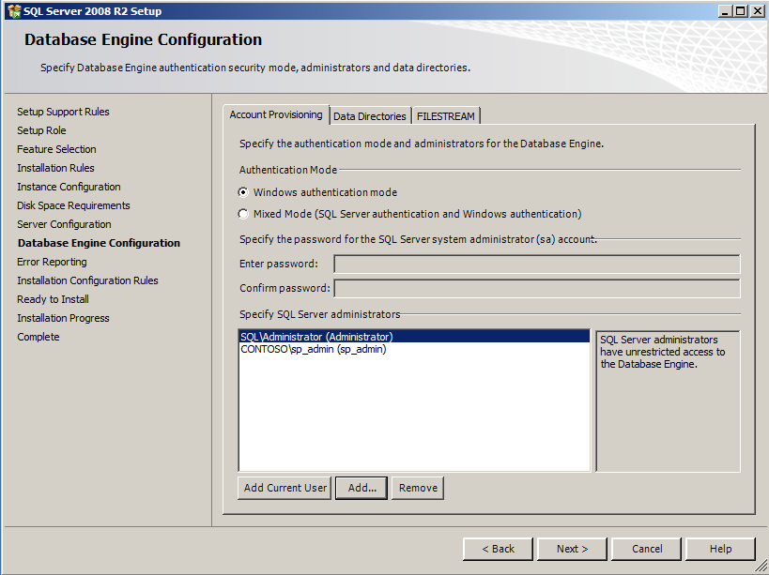This screenshot has height=575, width=769.
Task: Select Windows authentication mode
Action: (242, 191)
